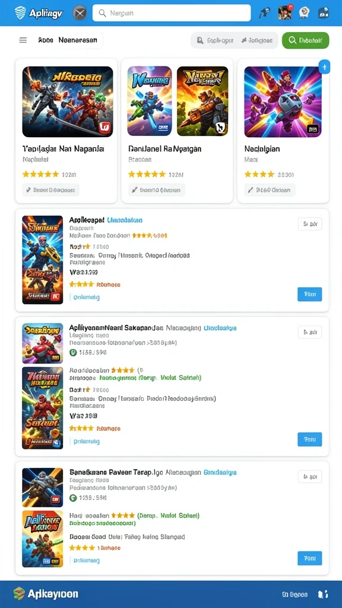Click the blue button in the Apliievapat listing

310,294
